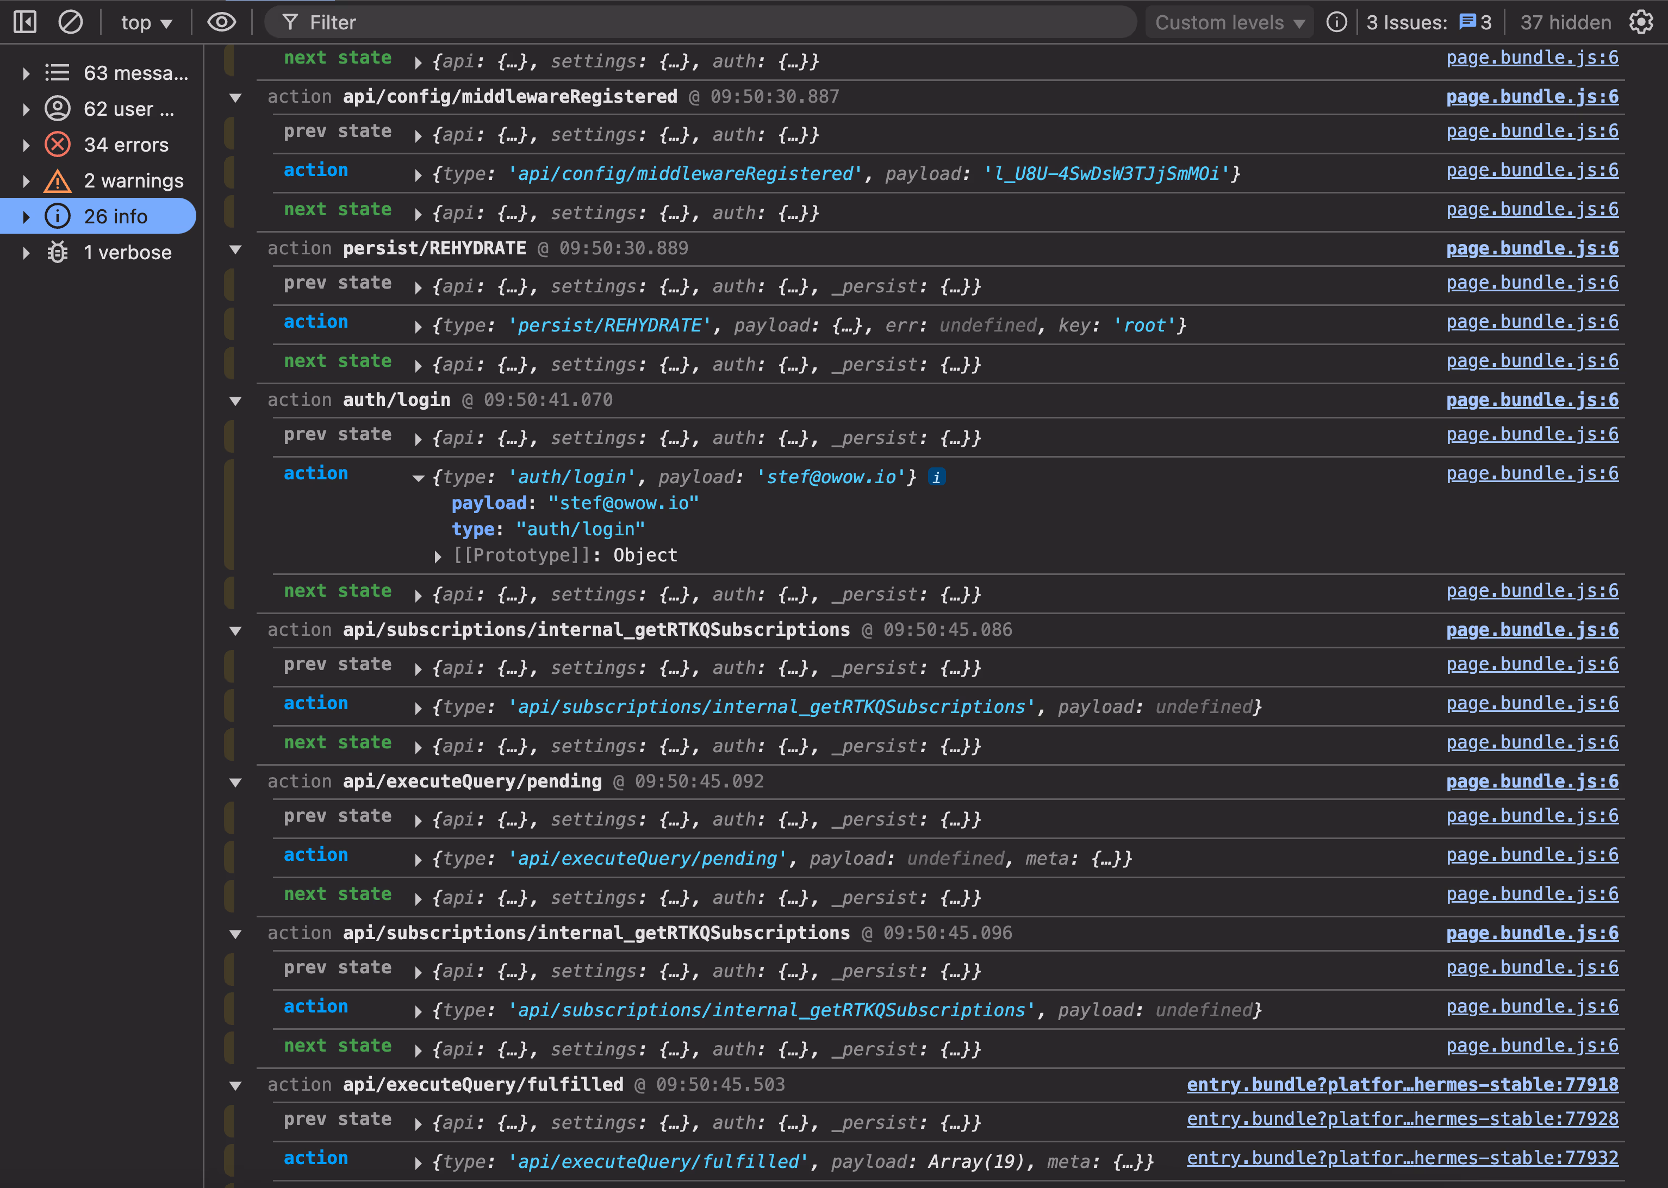The height and width of the screenshot is (1188, 1668).
Task: Open console settings gear
Action: 1642,22
